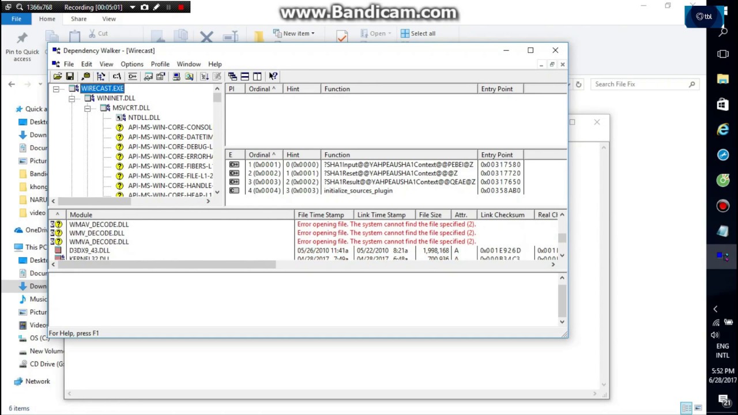
Task: Toggle the Auto Expand tree toolbar icon
Action: pos(101,76)
